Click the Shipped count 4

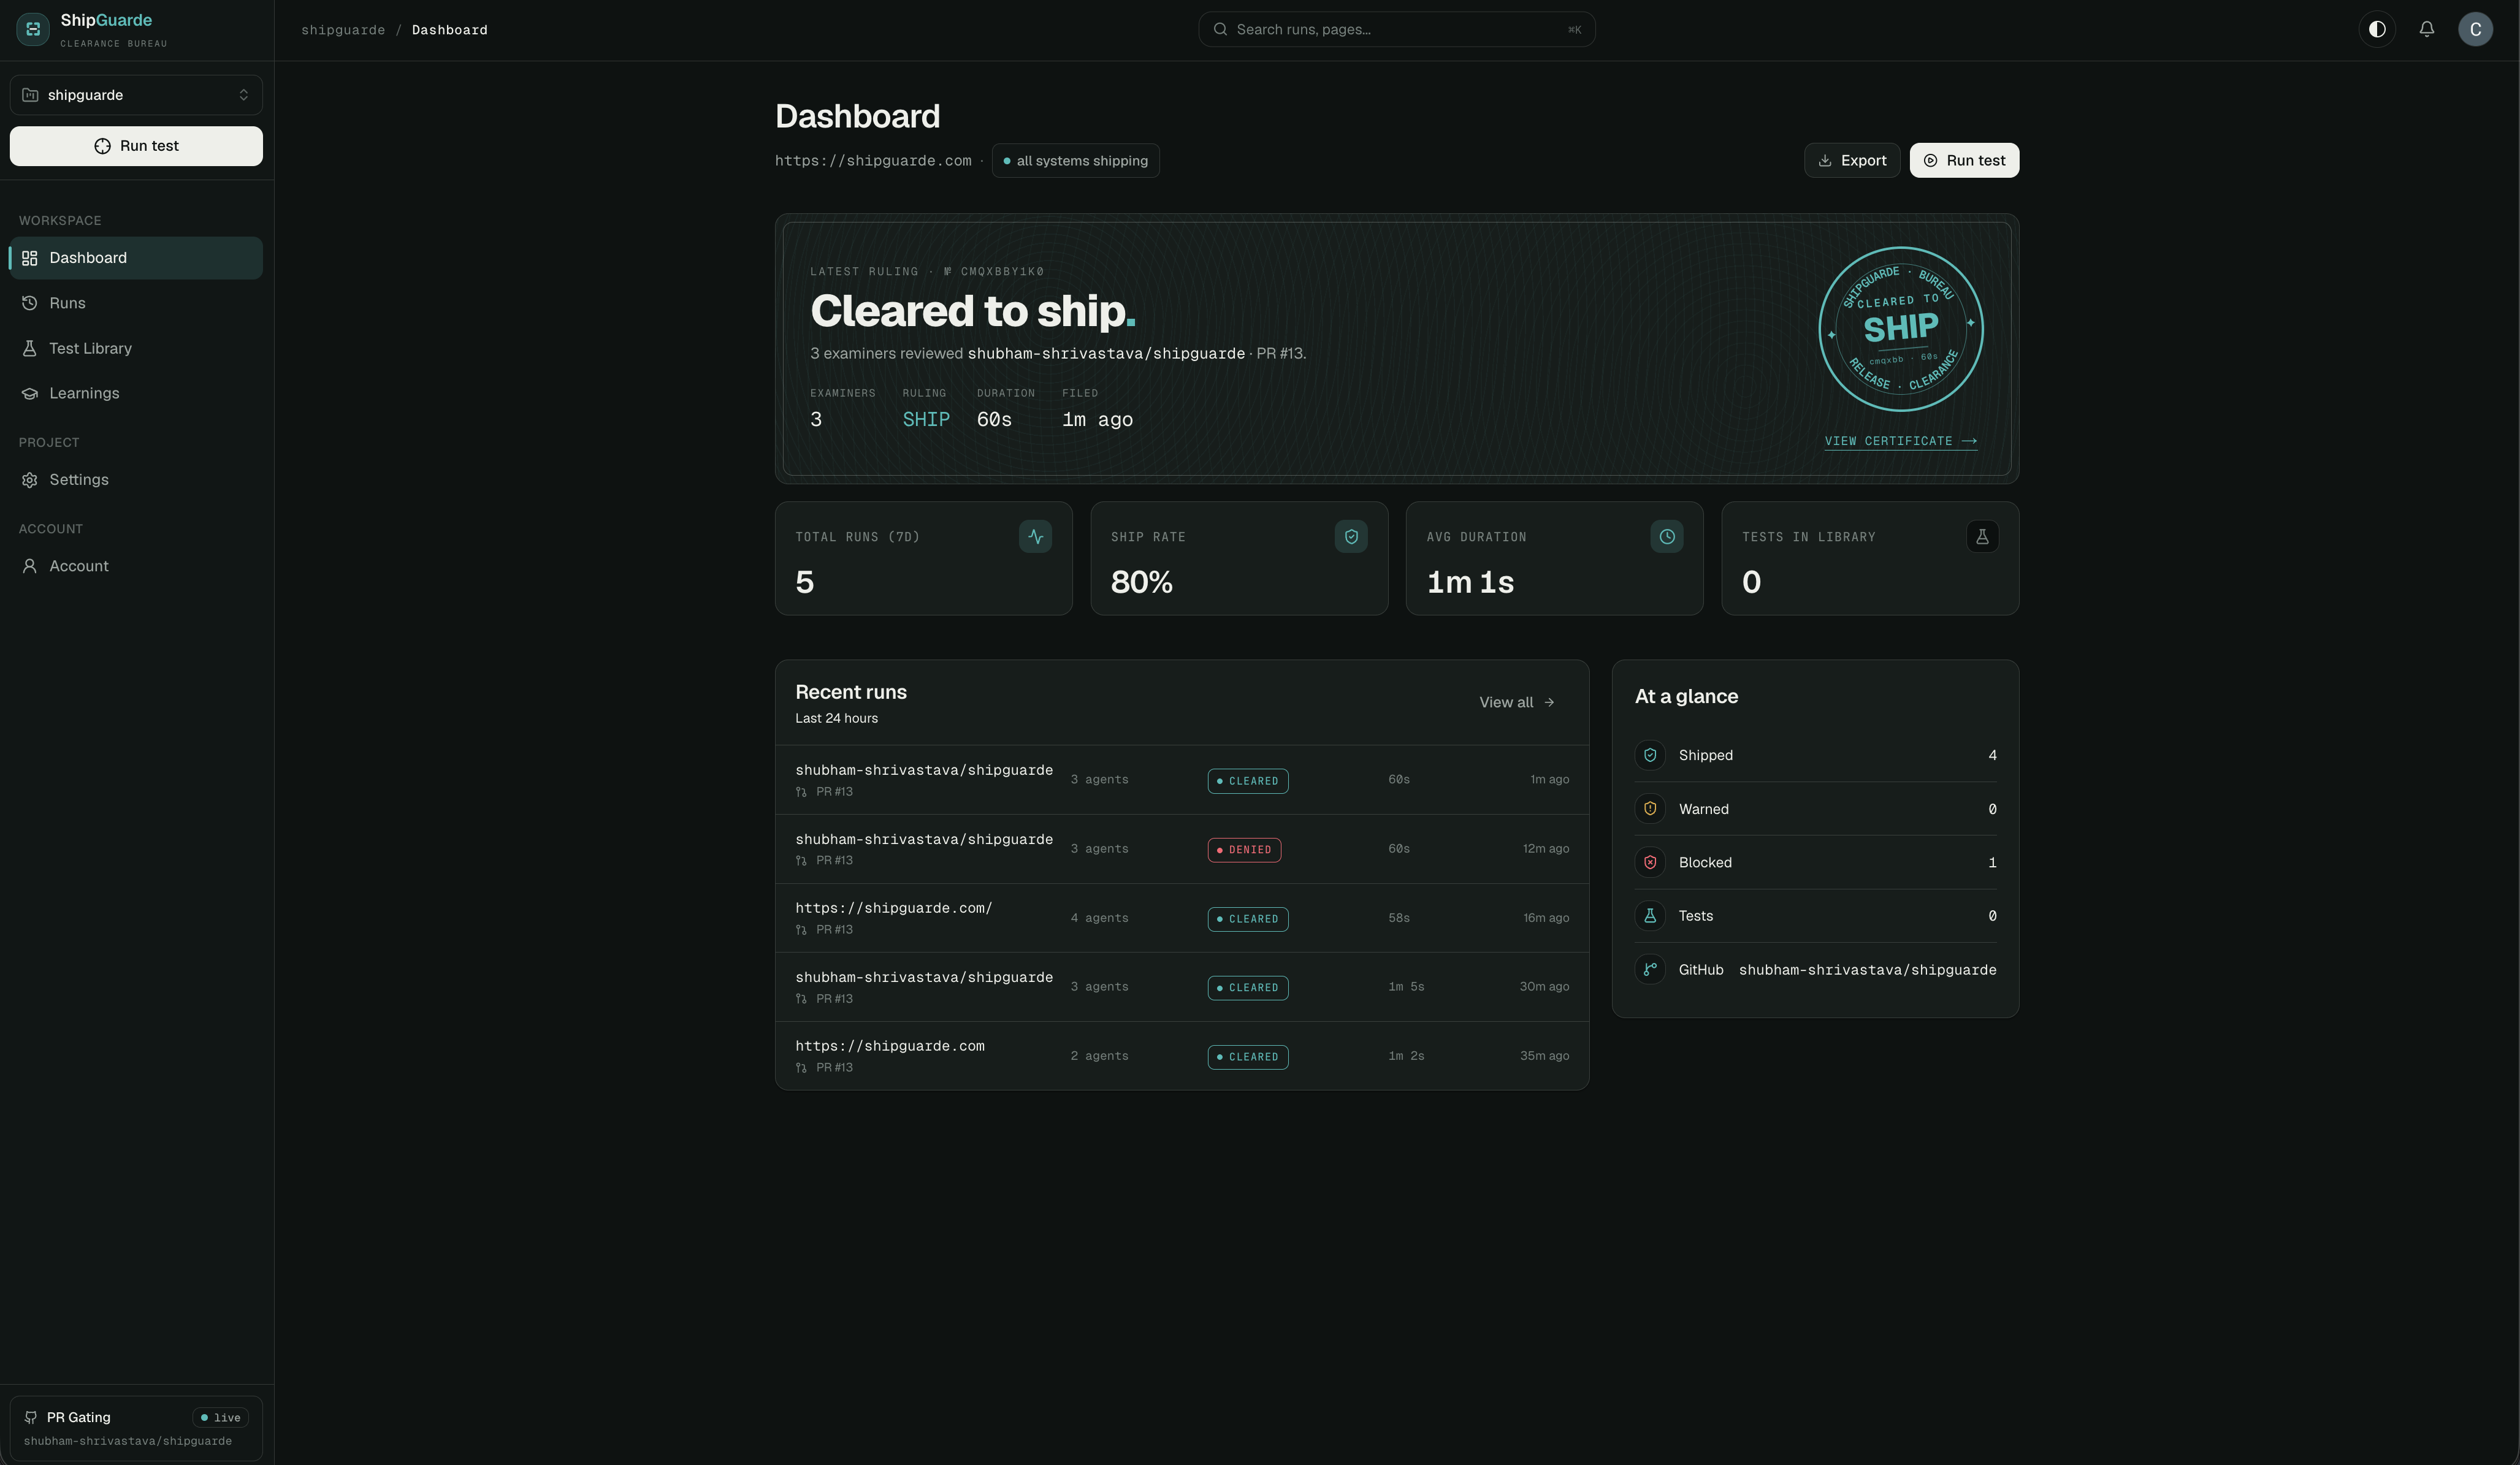pos(1992,756)
